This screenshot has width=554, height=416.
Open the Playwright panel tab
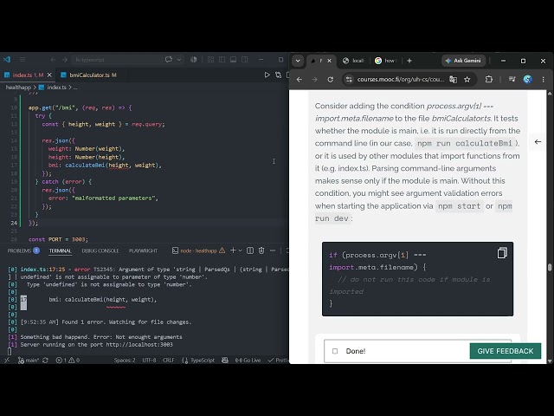[x=143, y=250]
